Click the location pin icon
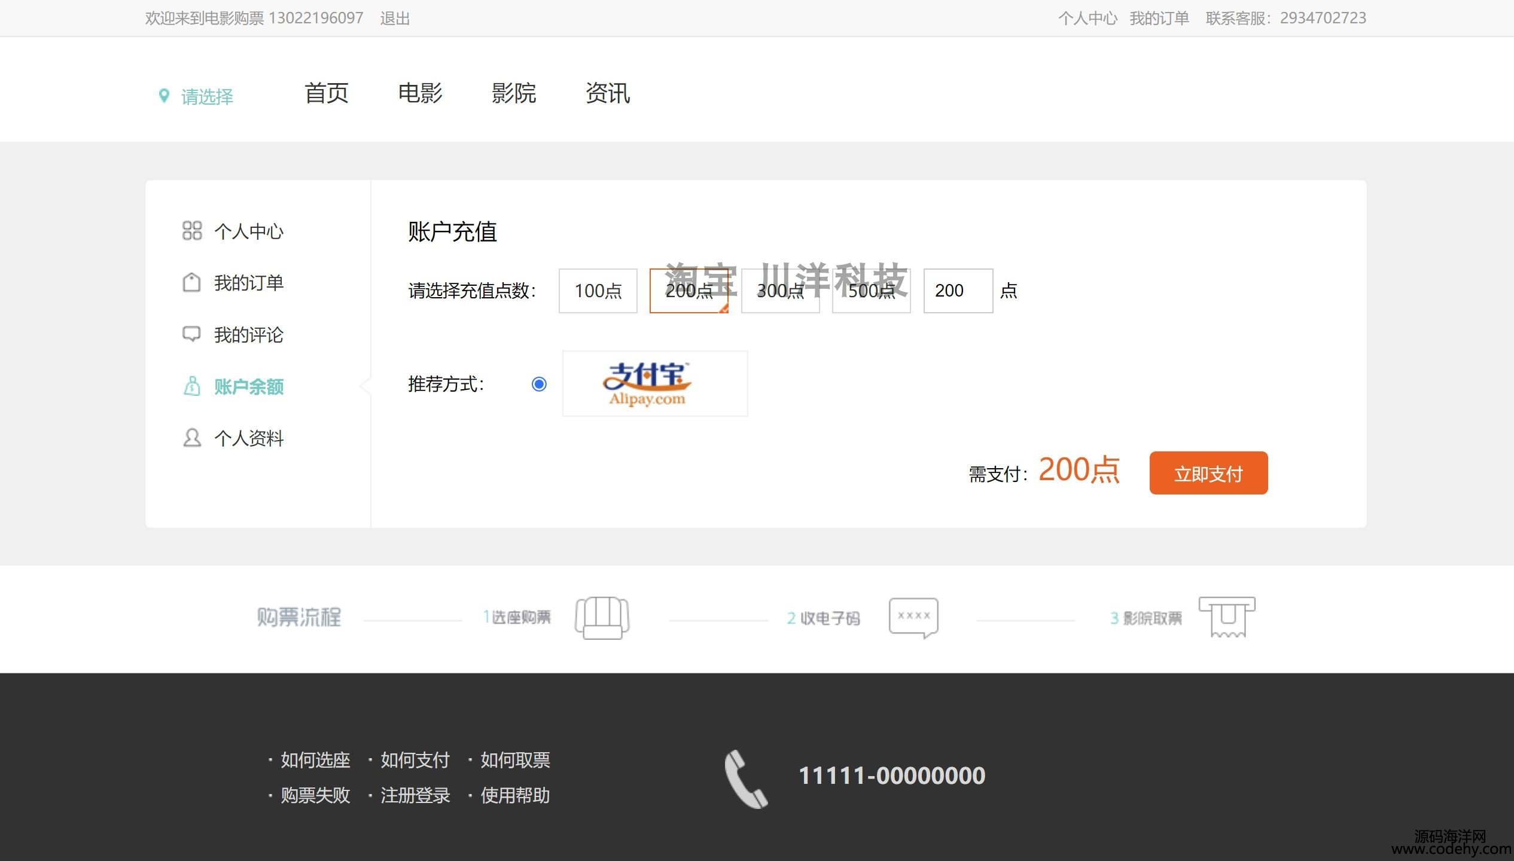This screenshot has height=861, width=1514. pos(164,96)
